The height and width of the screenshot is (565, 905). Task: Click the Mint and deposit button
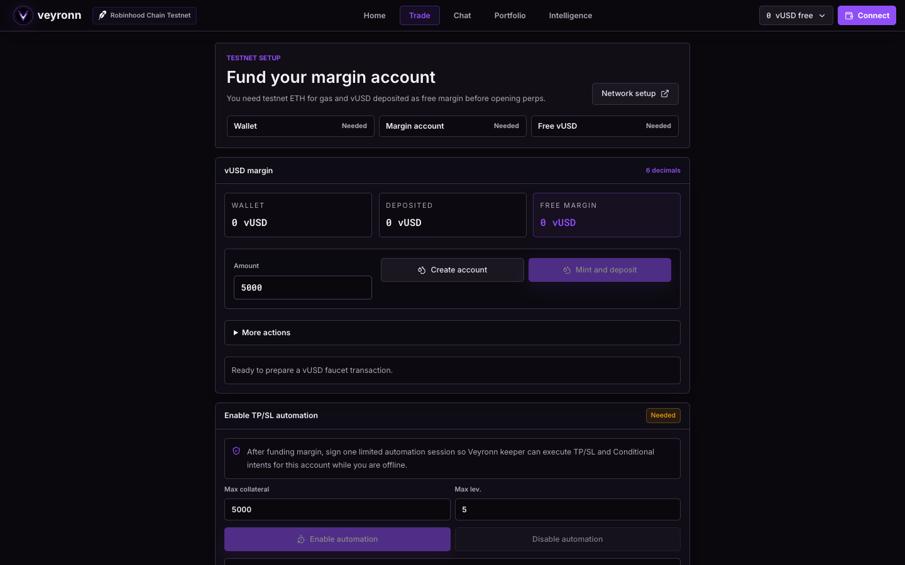click(x=600, y=270)
